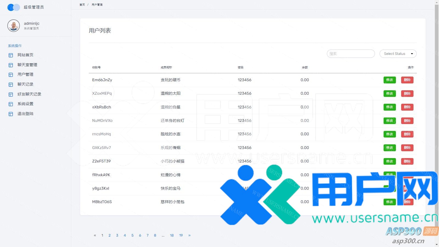Click the adminljc profile avatar
This screenshot has width=439, height=247.
[x=13, y=26]
